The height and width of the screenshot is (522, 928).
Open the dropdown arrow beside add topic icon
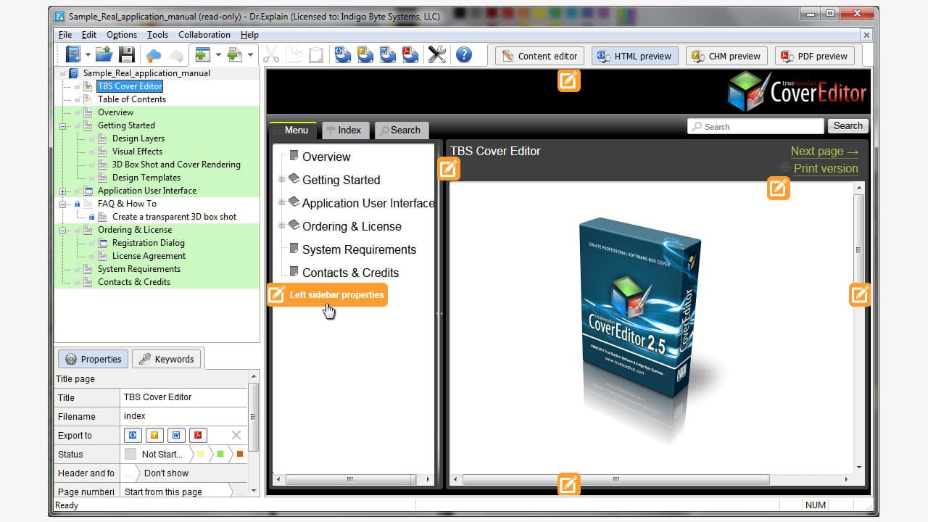(218, 55)
